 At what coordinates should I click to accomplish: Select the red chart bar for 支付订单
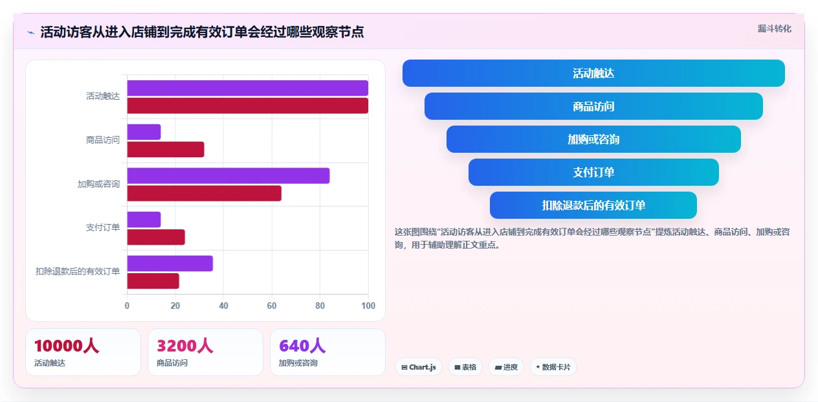(x=156, y=237)
